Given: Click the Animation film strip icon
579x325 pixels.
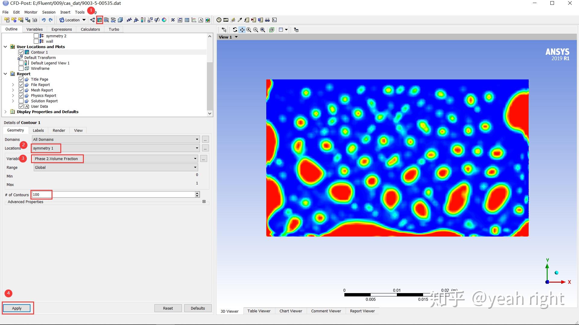Looking at the screenshot, I should pos(226,20).
